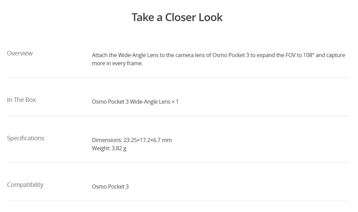The height and width of the screenshot is (212, 358).
Task: Click the '3.82 g' weight value
Action: tap(119, 148)
